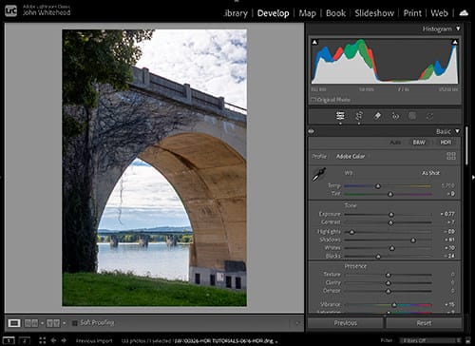Select the Crop overlay tool icon
Viewport: 475px width, 346px height.
359,116
